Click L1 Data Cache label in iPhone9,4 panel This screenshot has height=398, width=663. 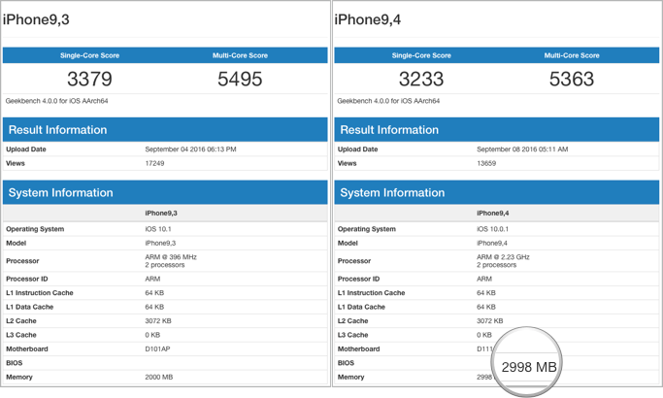pos(361,307)
